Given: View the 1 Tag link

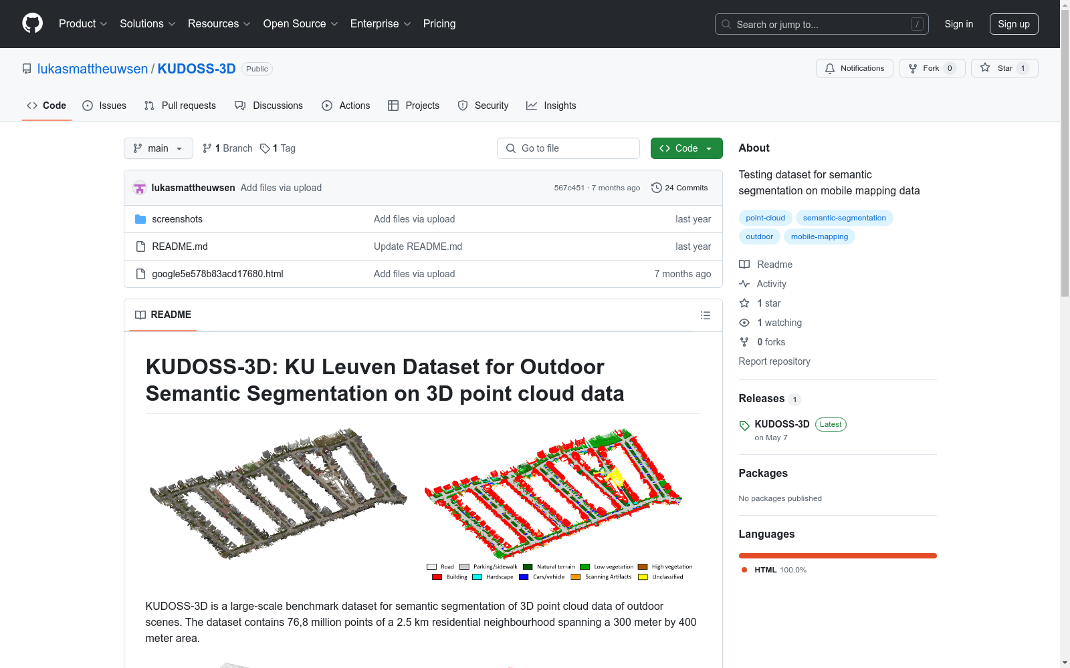Looking at the screenshot, I should click(278, 148).
